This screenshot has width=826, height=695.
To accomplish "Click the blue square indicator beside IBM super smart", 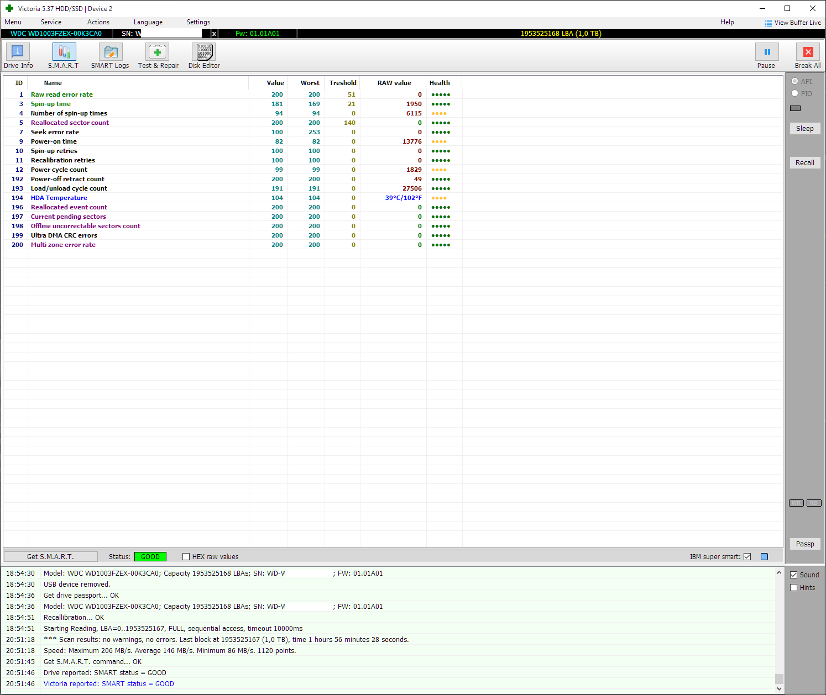I will [x=764, y=557].
